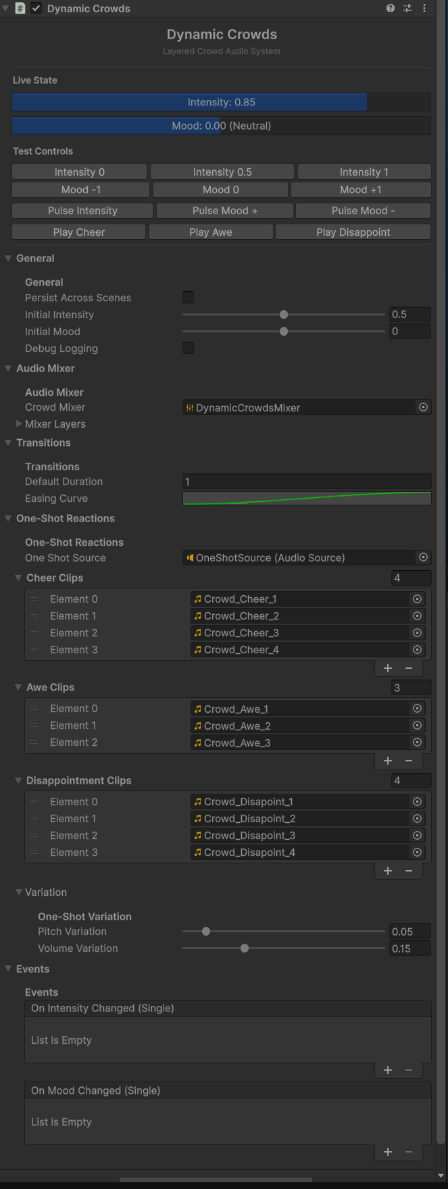
Task: Disable the Dynamic Crowds component checkbox
Action: (x=36, y=8)
